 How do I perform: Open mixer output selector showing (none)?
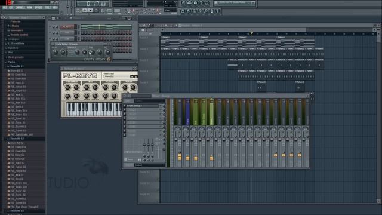coord(149,165)
